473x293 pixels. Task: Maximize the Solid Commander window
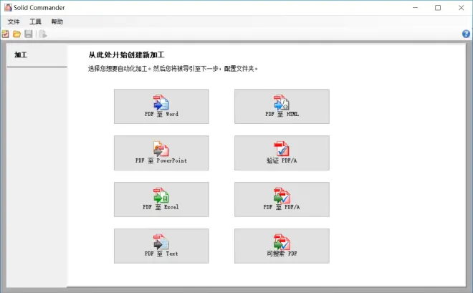click(x=438, y=8)
